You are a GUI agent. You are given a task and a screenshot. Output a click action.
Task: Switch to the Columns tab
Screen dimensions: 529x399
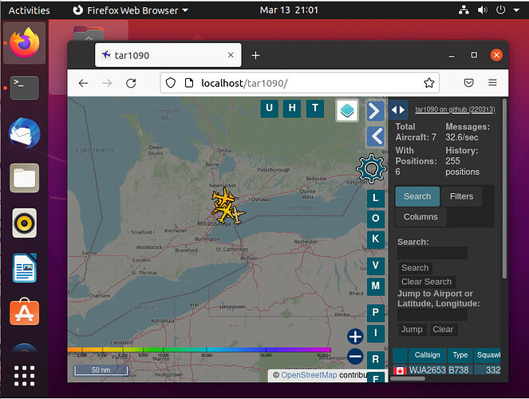click(420, 217)
